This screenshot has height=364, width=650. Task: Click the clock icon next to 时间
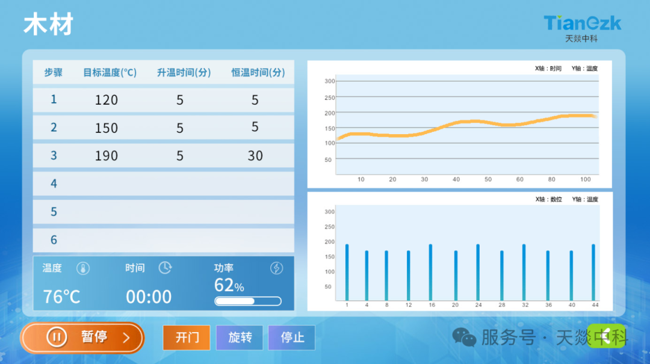[x=165, y=268]
